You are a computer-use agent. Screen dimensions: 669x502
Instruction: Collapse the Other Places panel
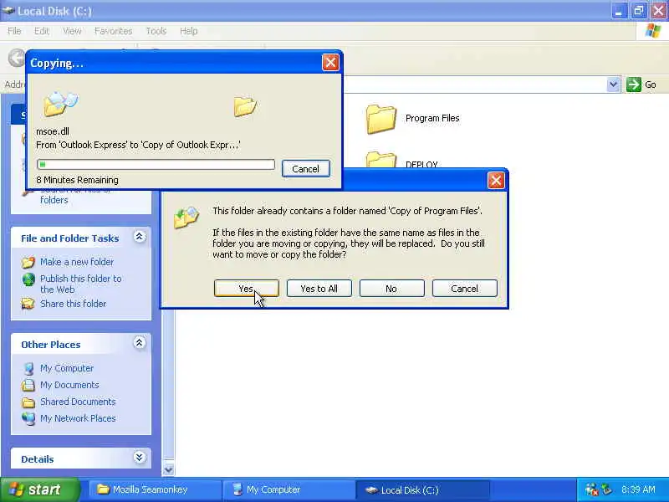click(139, 343)
